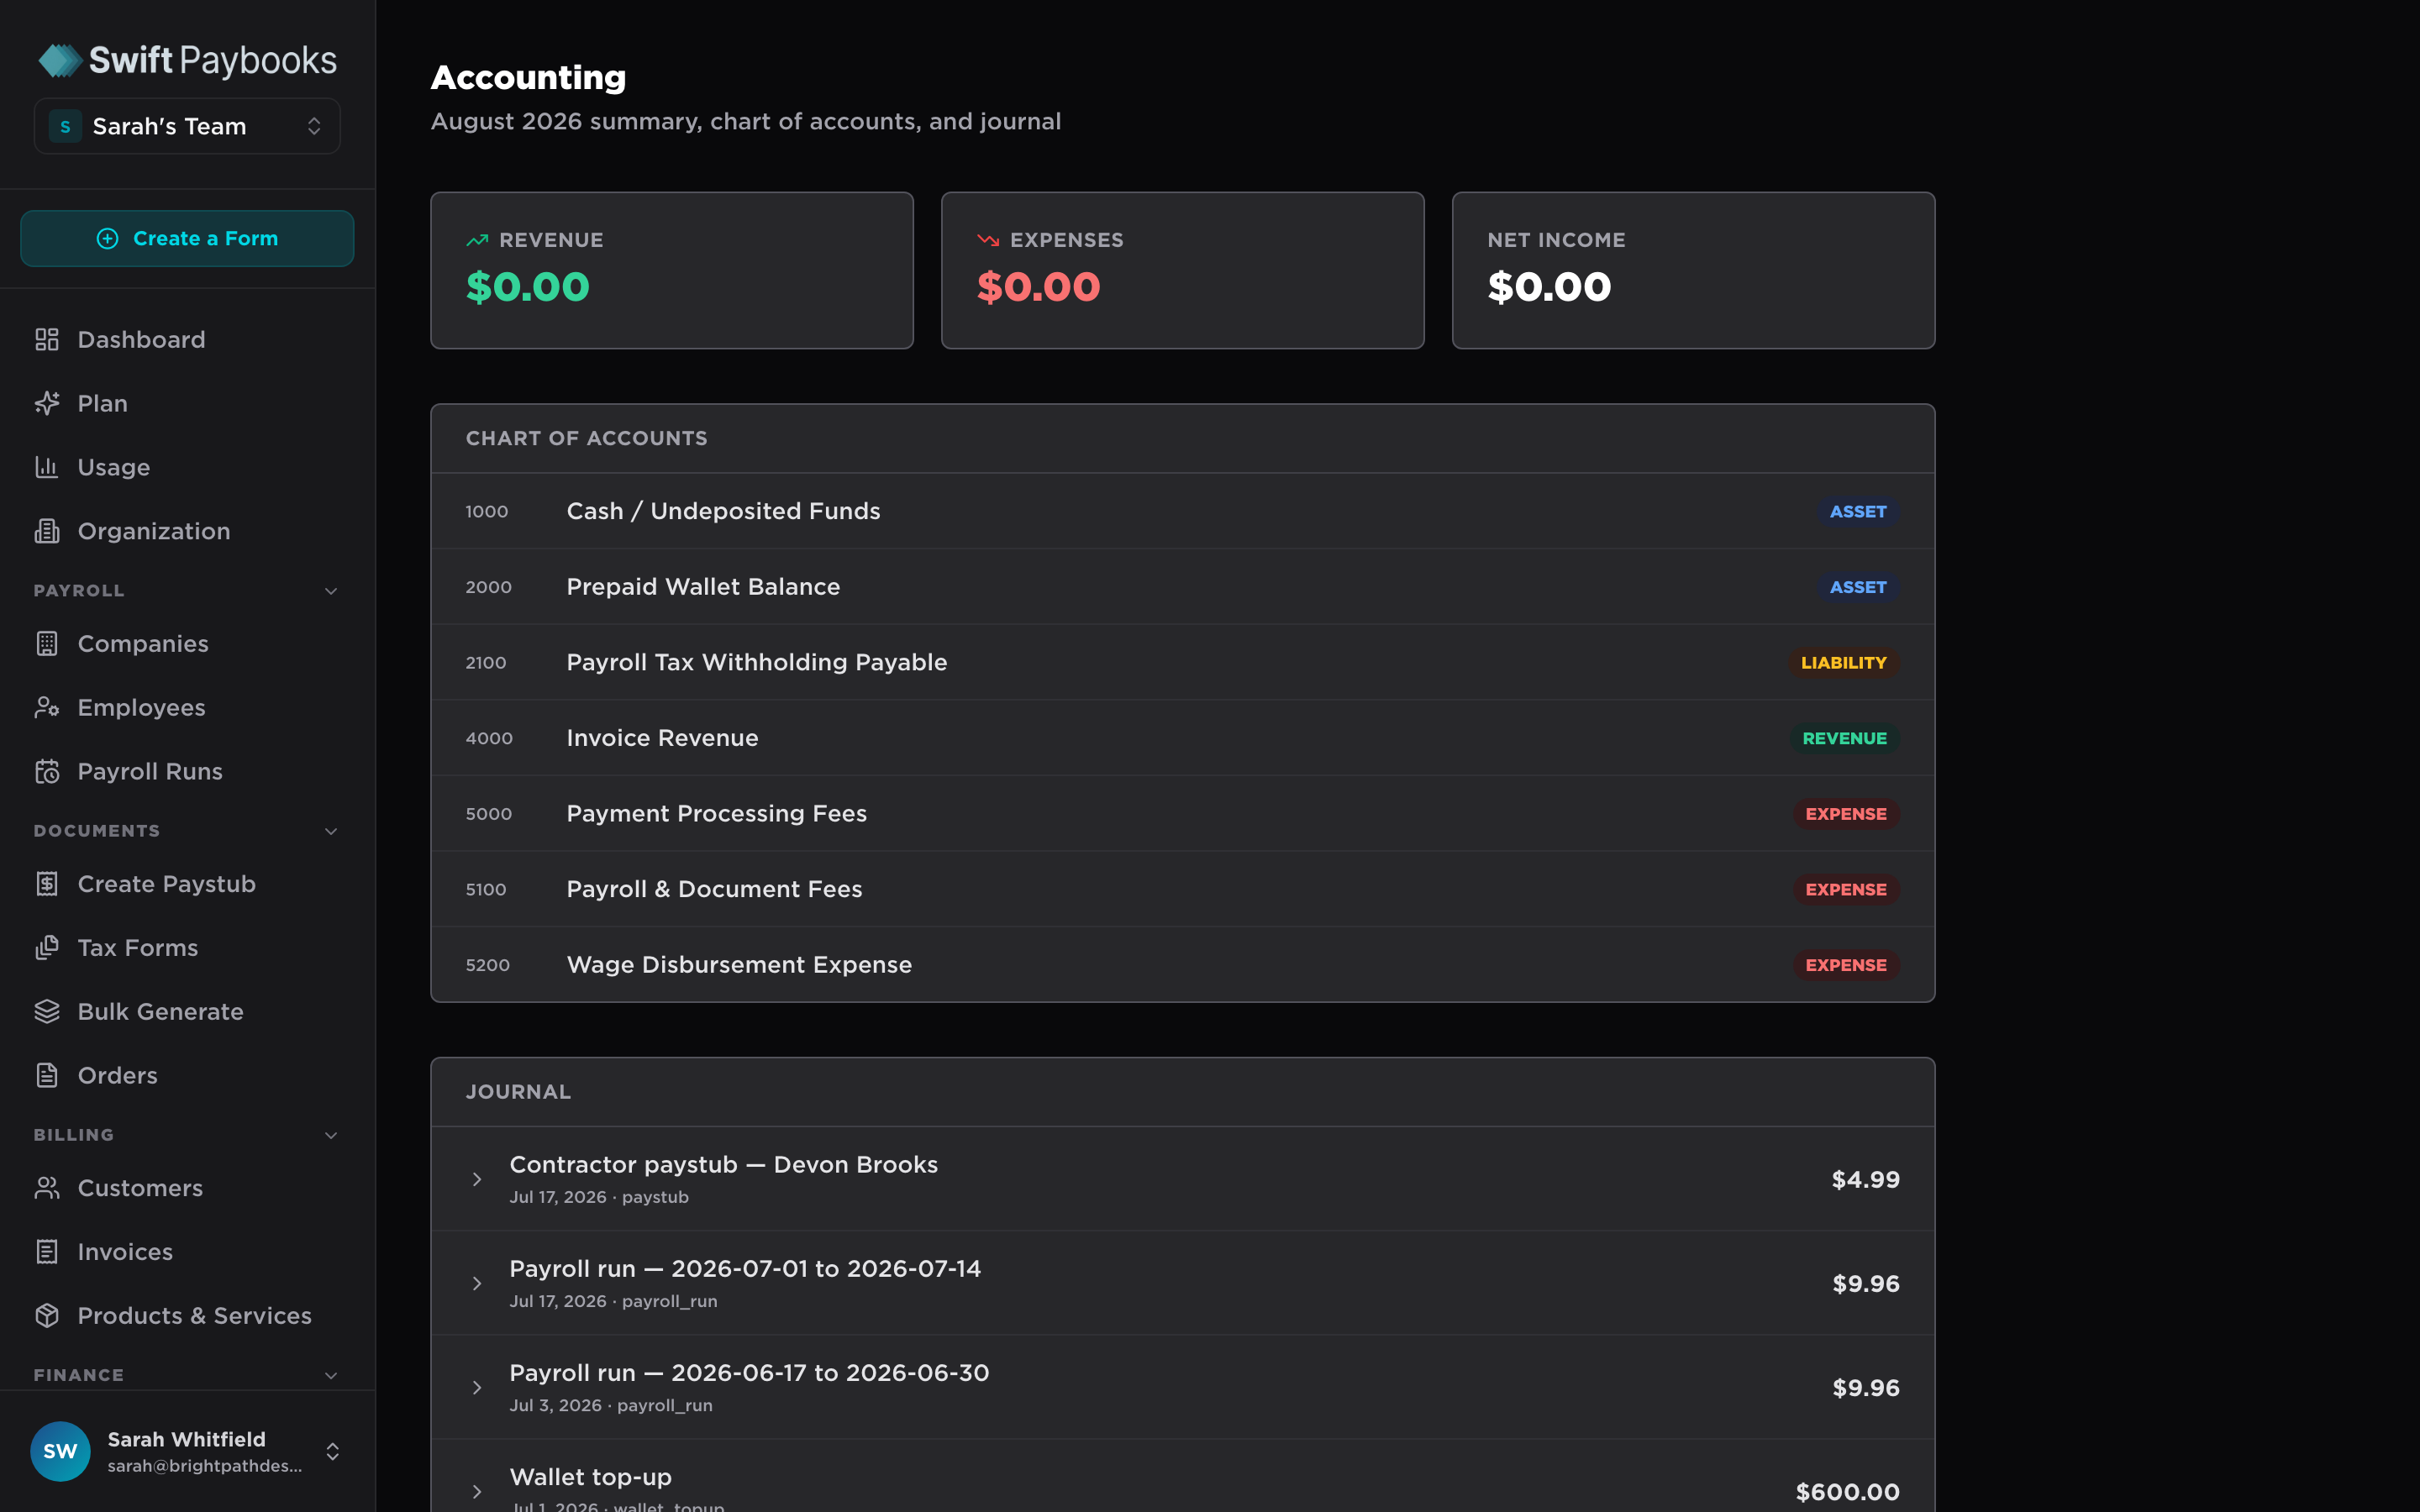Open Sarah Whitfield account menu chevron

333,1451
